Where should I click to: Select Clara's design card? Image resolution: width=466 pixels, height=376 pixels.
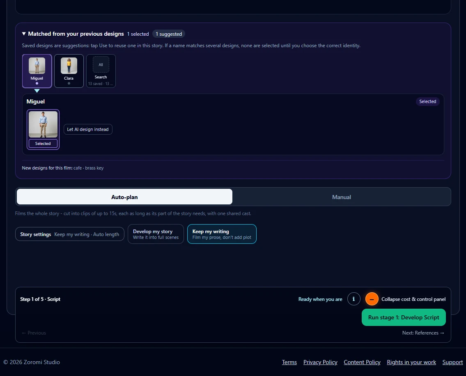[x=69, y=71]
